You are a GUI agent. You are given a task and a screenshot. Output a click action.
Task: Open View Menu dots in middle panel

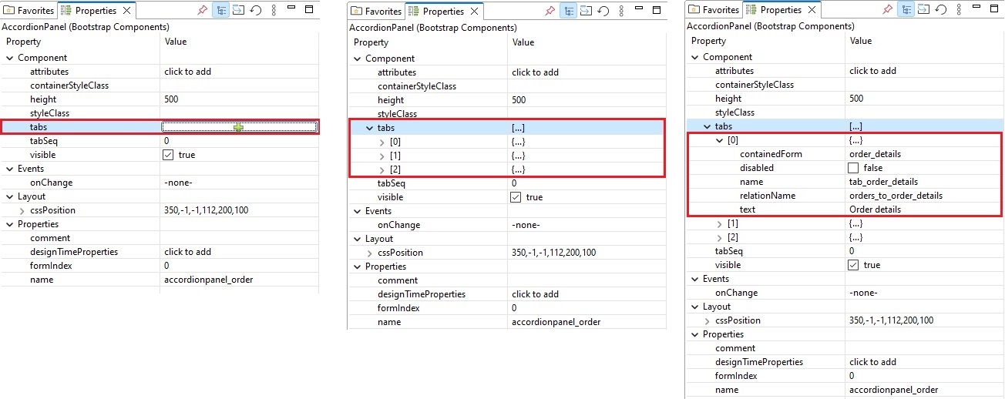coord(620,11)
